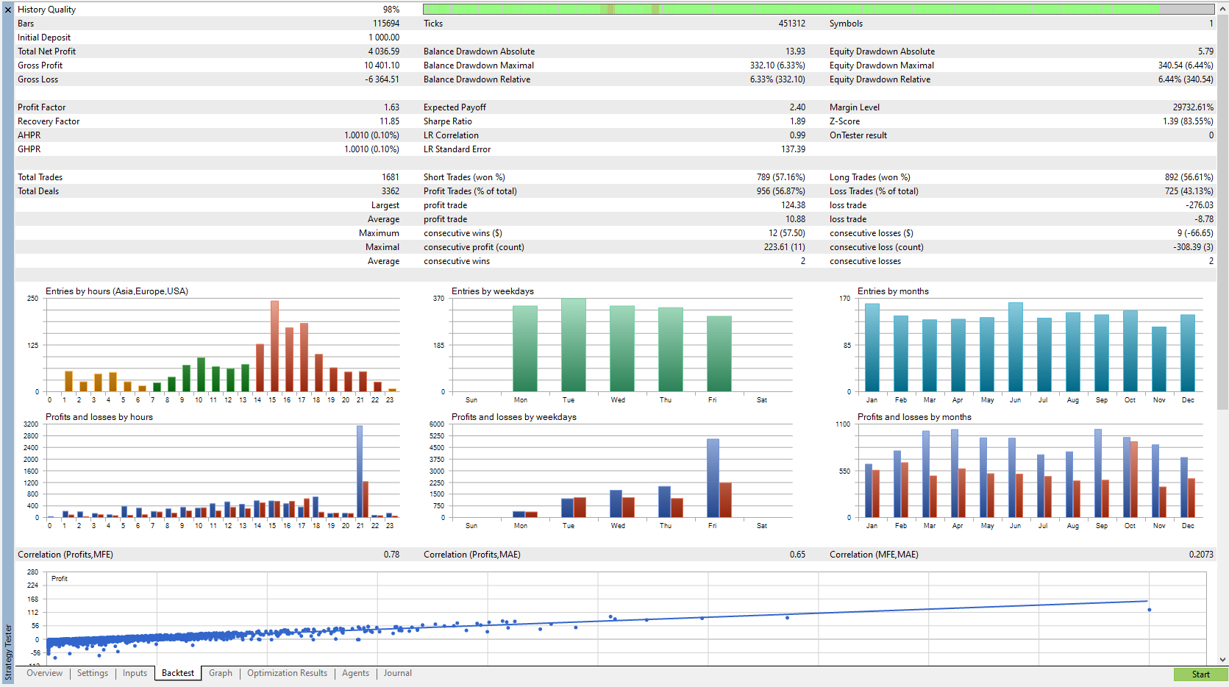The image size is (1229, 687).
Task: Close the Strategy Tester panel
Action: [x=8, y=10]
